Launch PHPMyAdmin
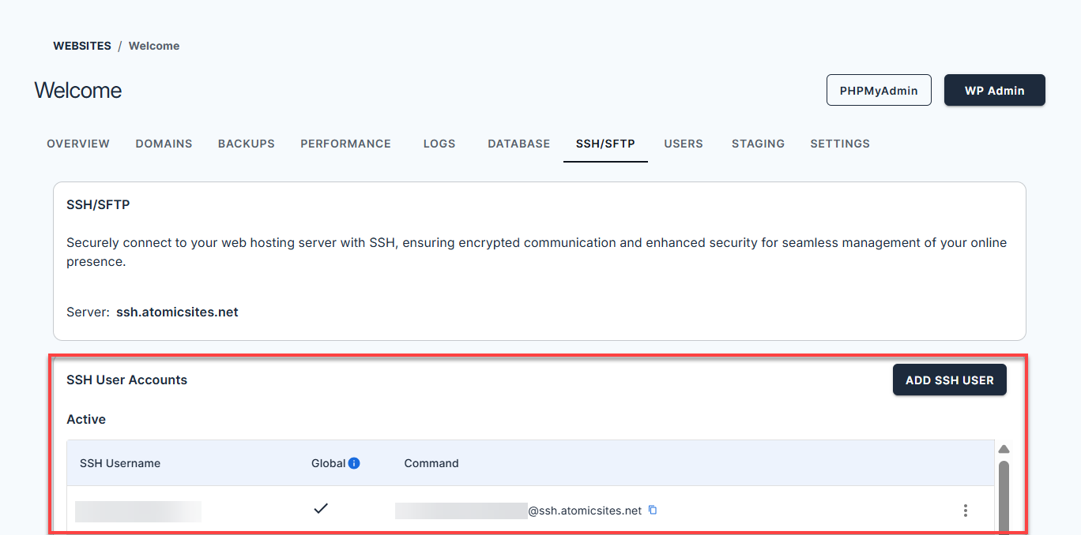The height and width of the screenshot is (535, 1081). (879, 90)
